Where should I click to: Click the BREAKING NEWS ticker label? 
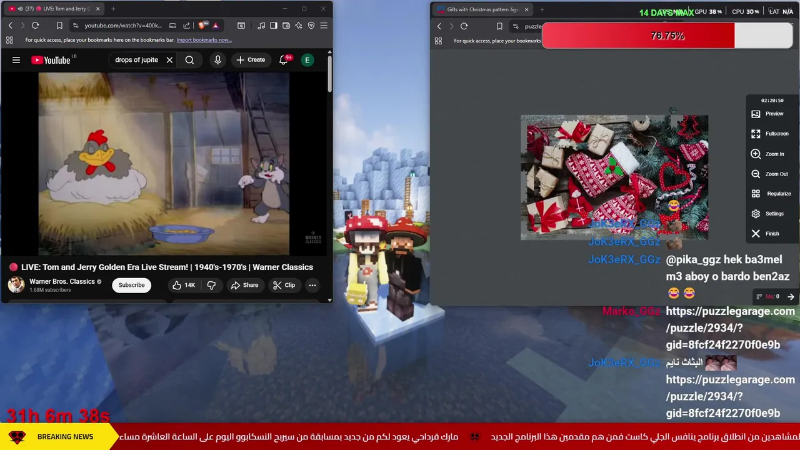(65, 437)
